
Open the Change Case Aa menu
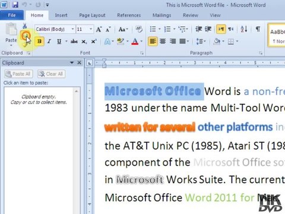(123, 30)
